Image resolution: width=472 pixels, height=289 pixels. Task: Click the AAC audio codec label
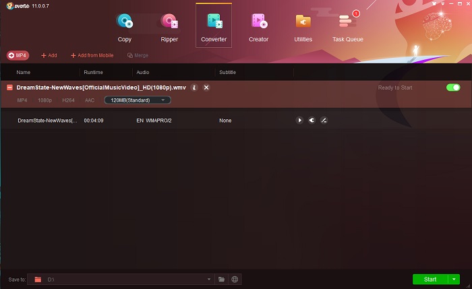(90, 100)
